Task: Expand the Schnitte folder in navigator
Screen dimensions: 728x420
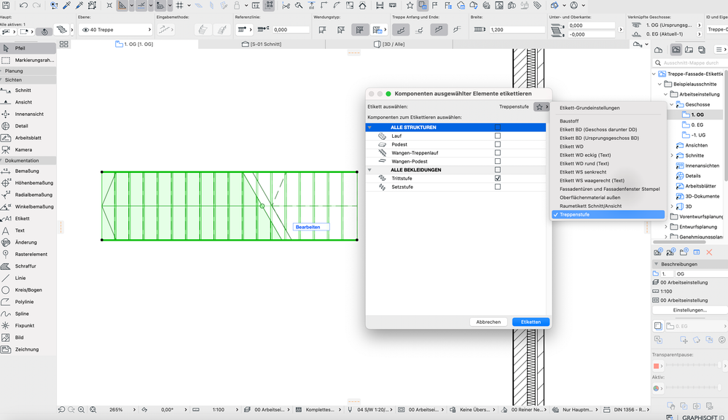Action: click(x=672, y=155)
